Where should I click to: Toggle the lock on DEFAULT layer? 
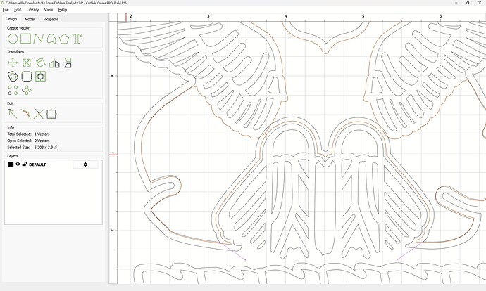(25, 164)
